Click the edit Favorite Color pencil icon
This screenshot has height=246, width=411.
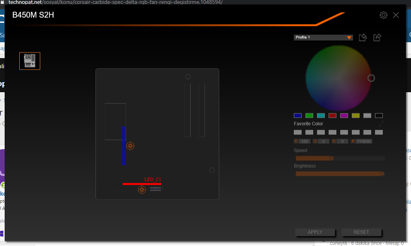point(381,124)
